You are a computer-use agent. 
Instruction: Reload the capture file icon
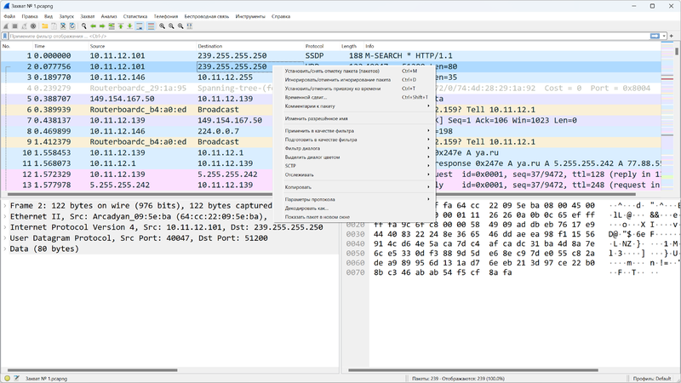(72, 26)
